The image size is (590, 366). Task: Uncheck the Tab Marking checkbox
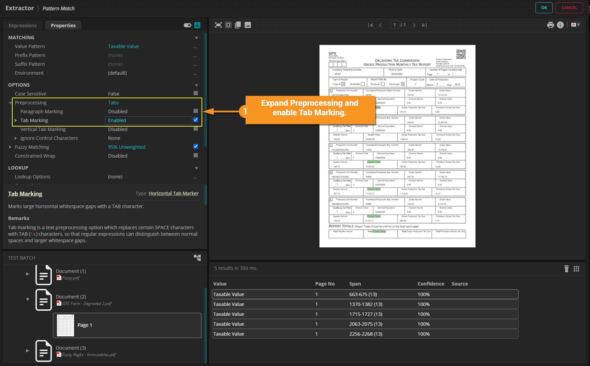coord(196,120)
